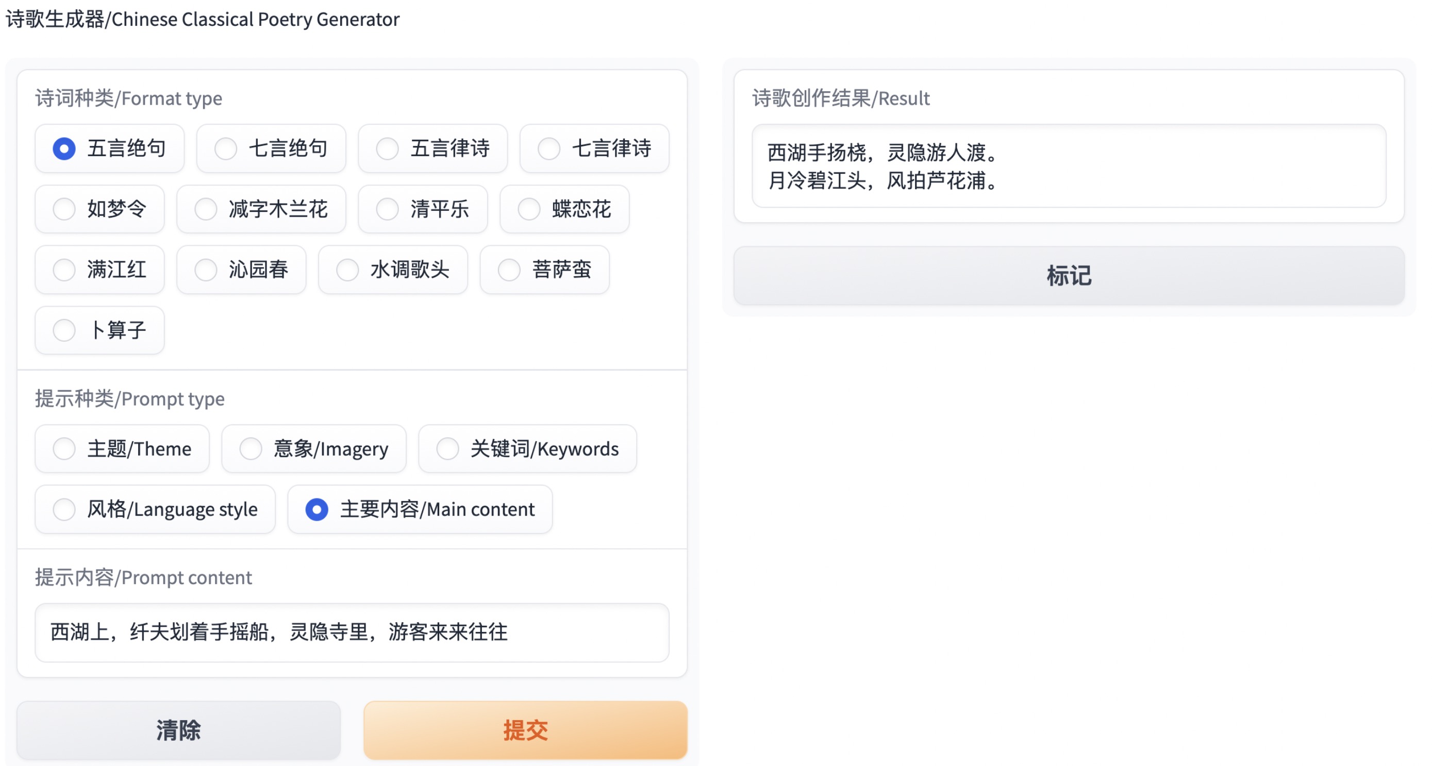Choose 意象/Imagery as the prompt type
The image size is (1432, 766).
[x=251, y=448]
